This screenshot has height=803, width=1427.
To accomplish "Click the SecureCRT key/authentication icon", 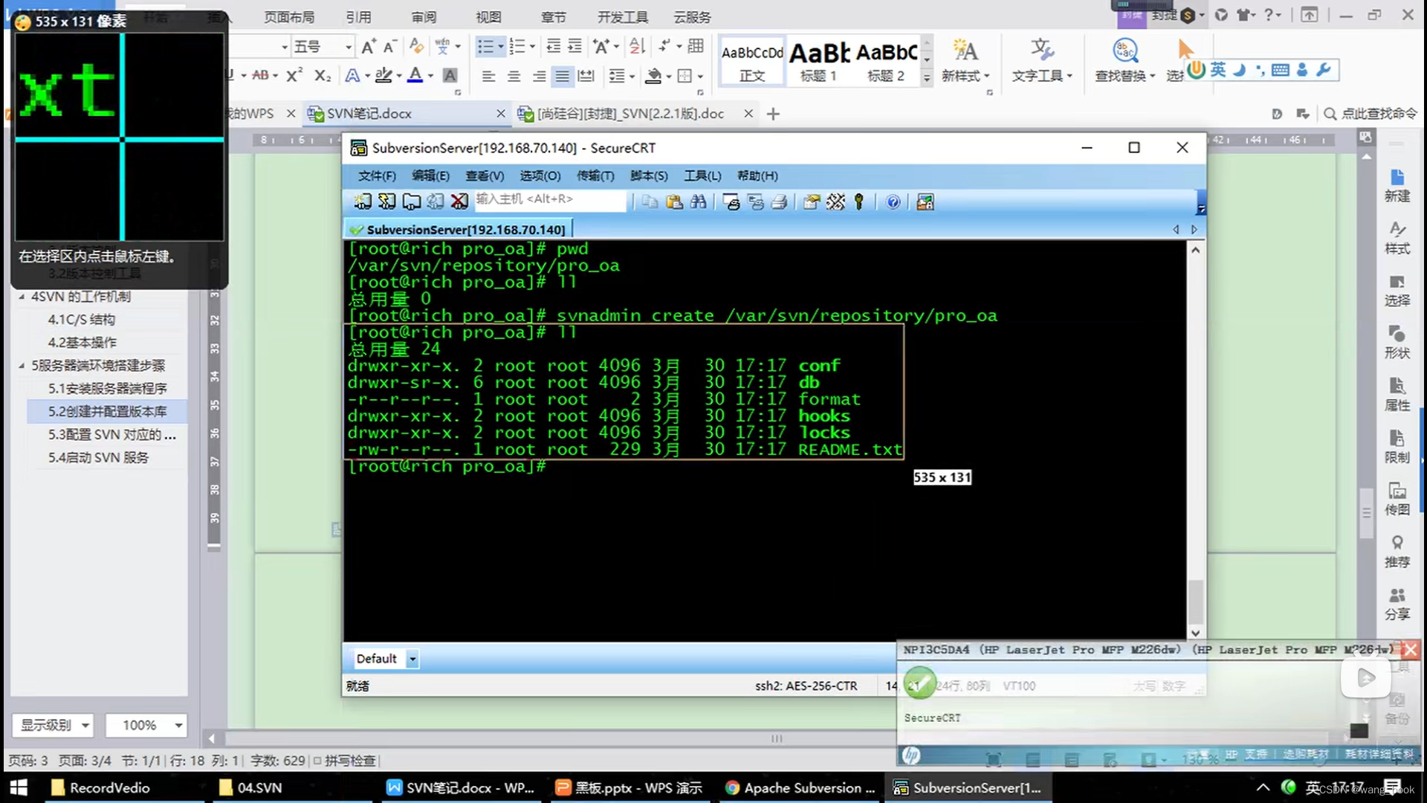I will 861,202.
